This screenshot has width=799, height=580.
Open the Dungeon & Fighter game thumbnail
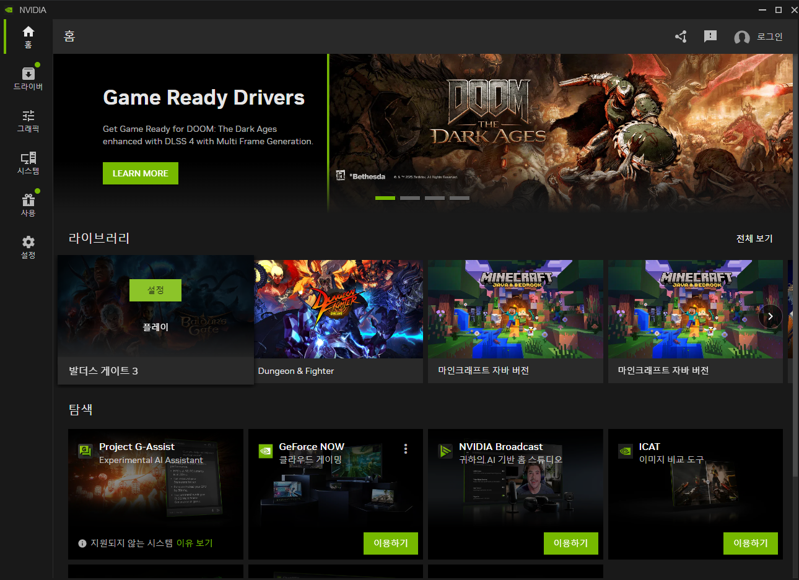pyautogui.click(x=339, y=309)
